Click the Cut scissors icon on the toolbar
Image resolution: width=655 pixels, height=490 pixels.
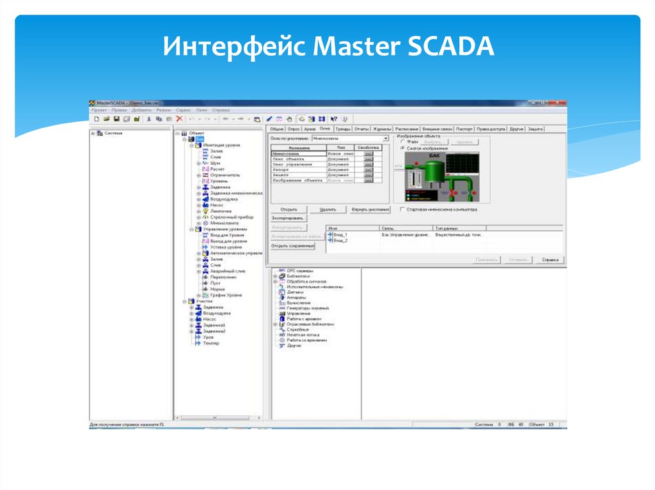(149, 119)
